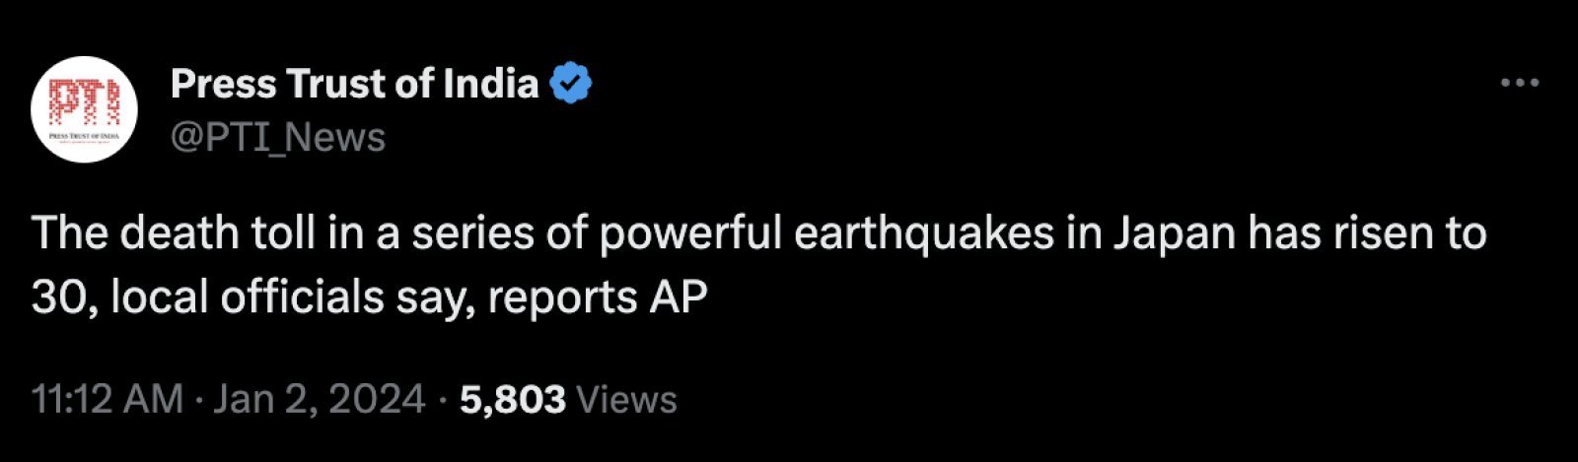Viewport: 1578px width, 462px height.
Task: Click the 5,803 view count number
Action: click(x=513, y=399)
